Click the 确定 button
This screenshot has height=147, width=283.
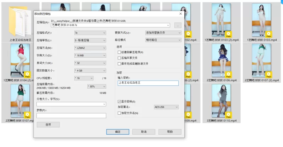[118, 132]
